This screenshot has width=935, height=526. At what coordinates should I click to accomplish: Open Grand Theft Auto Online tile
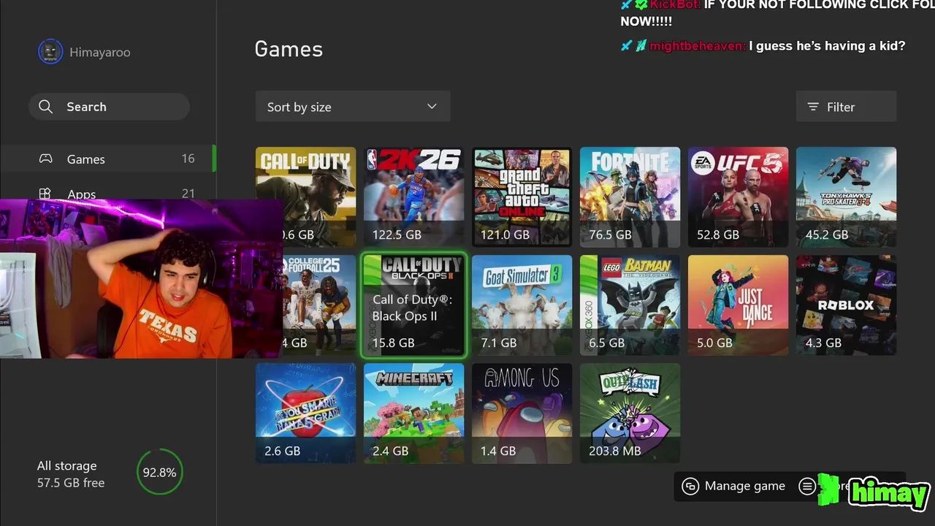click(522, 197)
